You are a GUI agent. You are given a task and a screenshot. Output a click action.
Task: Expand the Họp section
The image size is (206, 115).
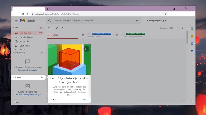pos(13,102)
